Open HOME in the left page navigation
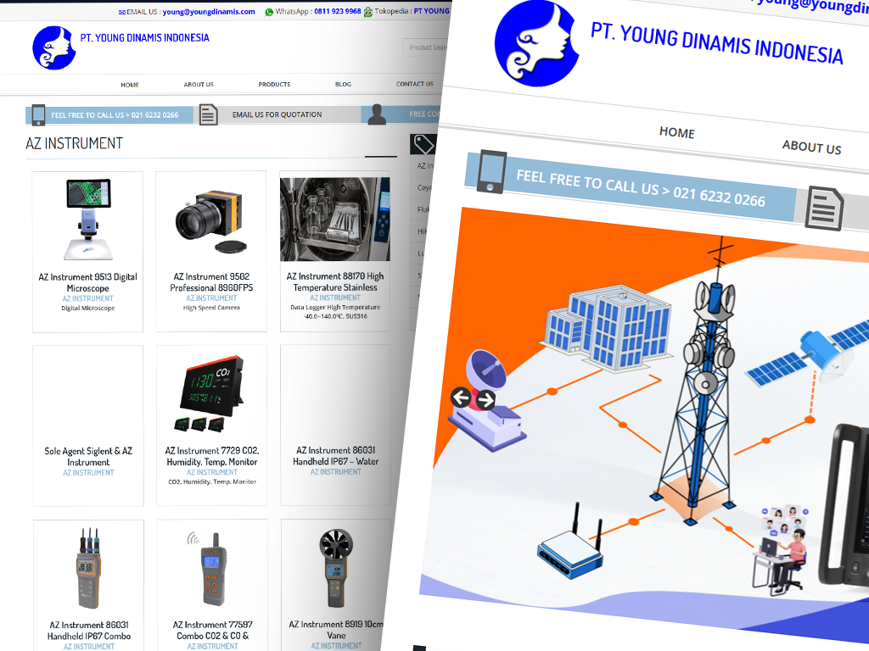869x651 pixels. 130,85
